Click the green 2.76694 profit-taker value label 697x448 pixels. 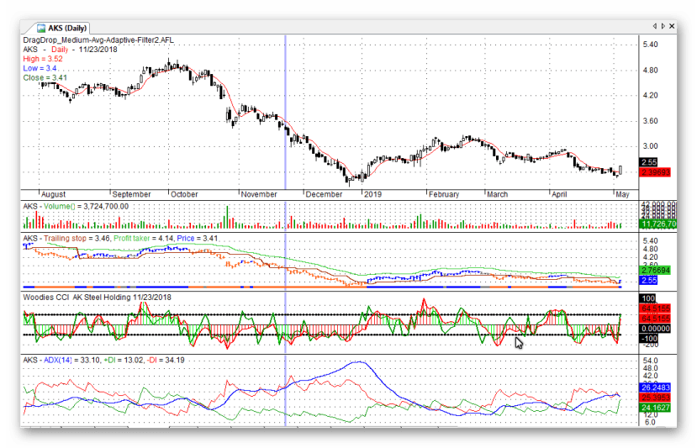[x=655, y=270]
